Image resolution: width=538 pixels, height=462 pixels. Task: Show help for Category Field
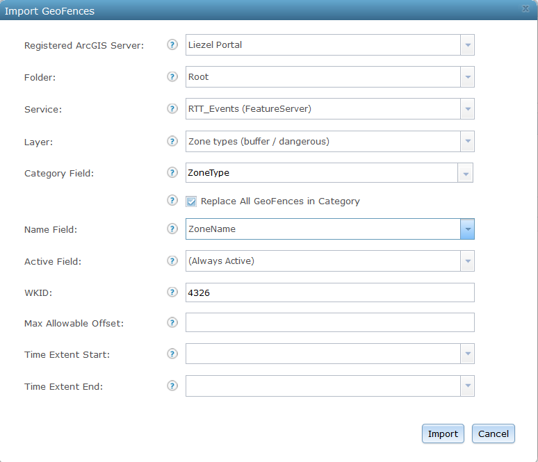[172, 173]
